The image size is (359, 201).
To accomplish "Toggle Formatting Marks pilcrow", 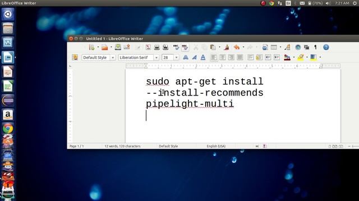I will click(x=315, y=47).
